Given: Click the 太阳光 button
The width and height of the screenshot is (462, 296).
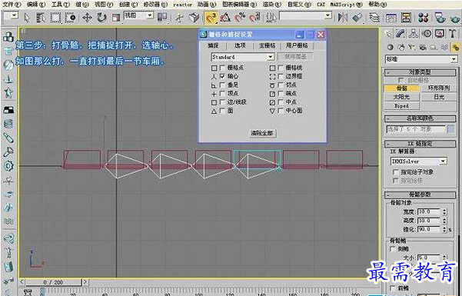Looking at the screenshot, I should (x=401, y=97).
